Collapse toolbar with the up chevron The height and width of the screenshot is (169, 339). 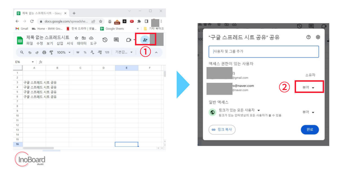tap(156, 52)
